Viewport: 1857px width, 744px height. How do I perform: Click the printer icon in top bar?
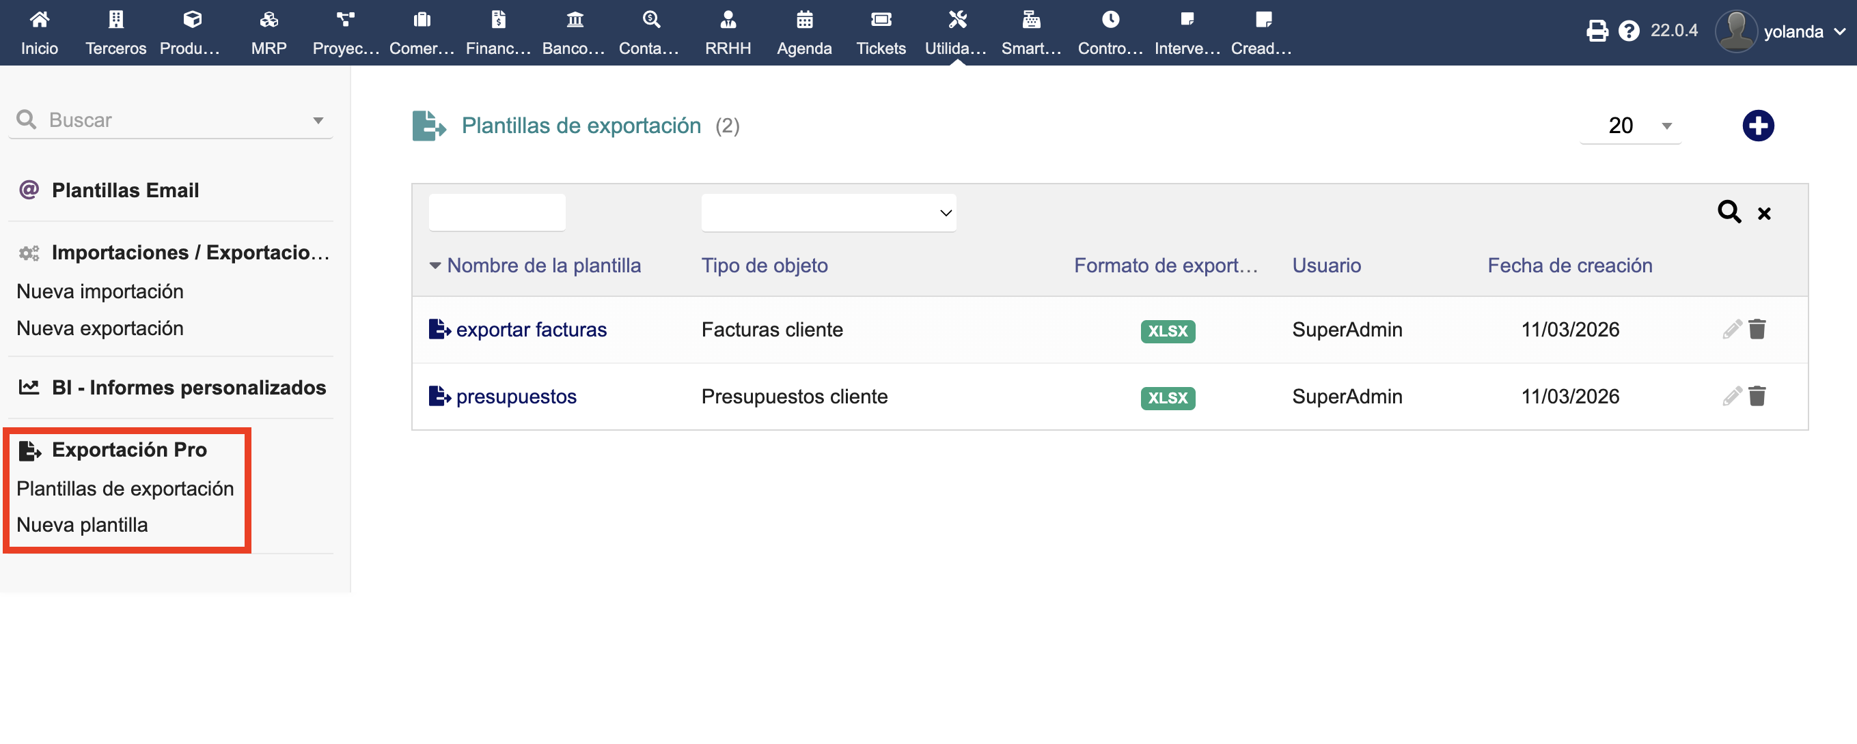(1597, 31)
